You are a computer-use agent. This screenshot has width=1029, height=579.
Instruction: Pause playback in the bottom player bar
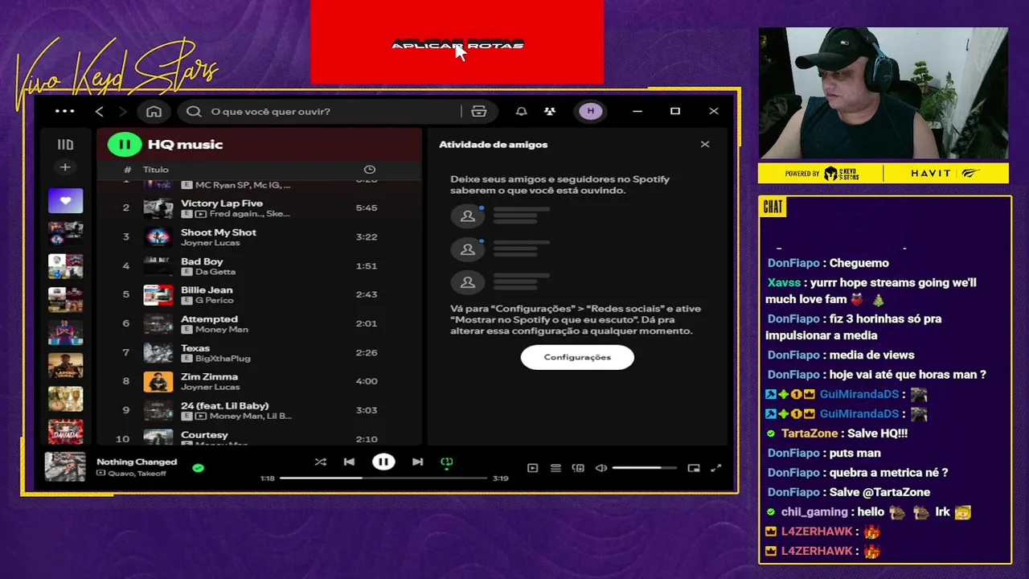click(x=383, y=462)
